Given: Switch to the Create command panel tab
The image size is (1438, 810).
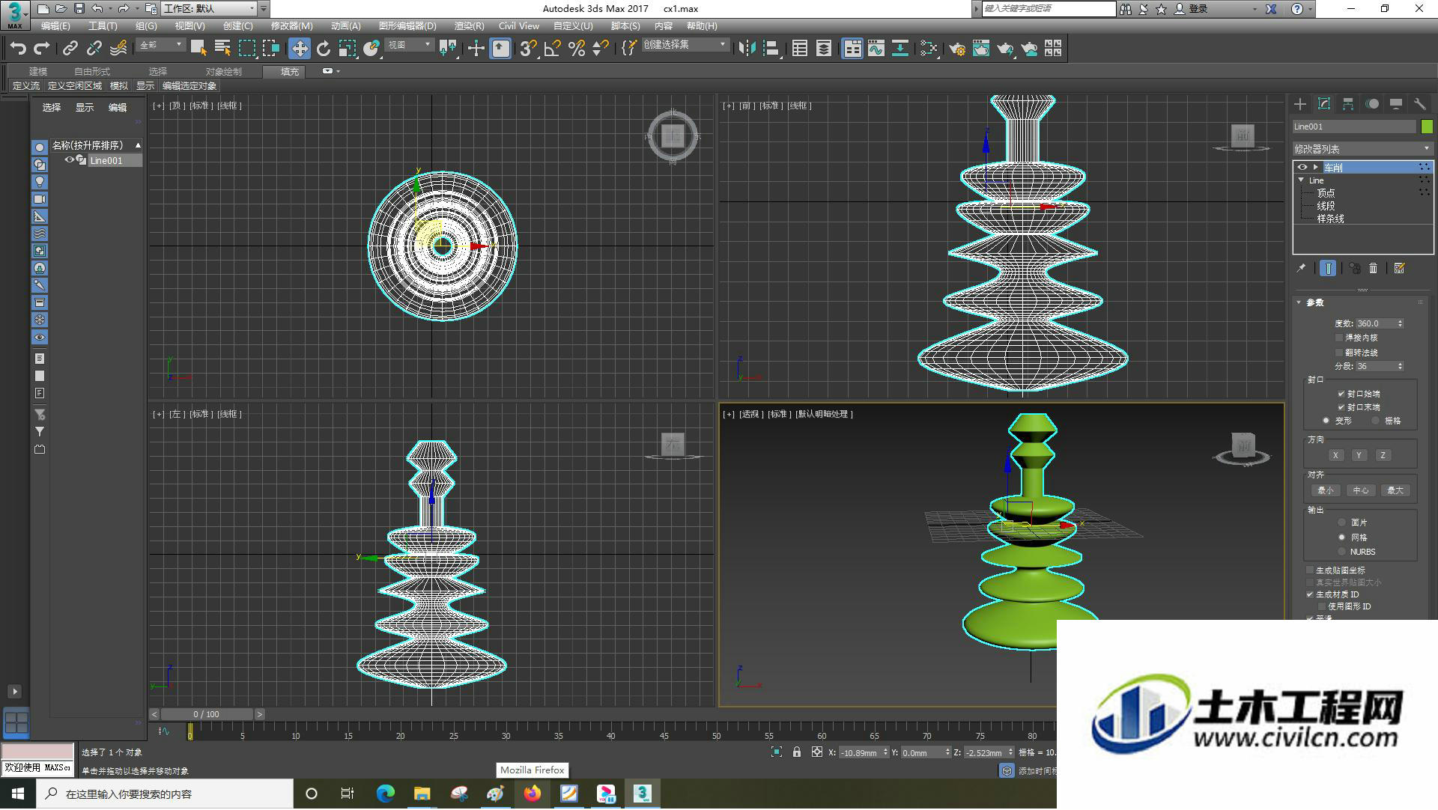Looking at the screenshot, I should tap(1300, 104).
